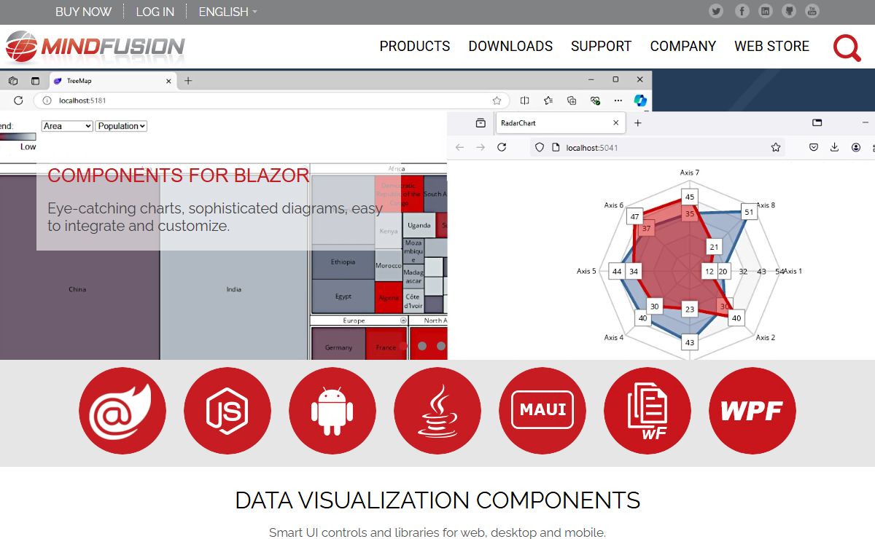Select the RadarChart browser tab
875x539 pixels.
[560, 123]
